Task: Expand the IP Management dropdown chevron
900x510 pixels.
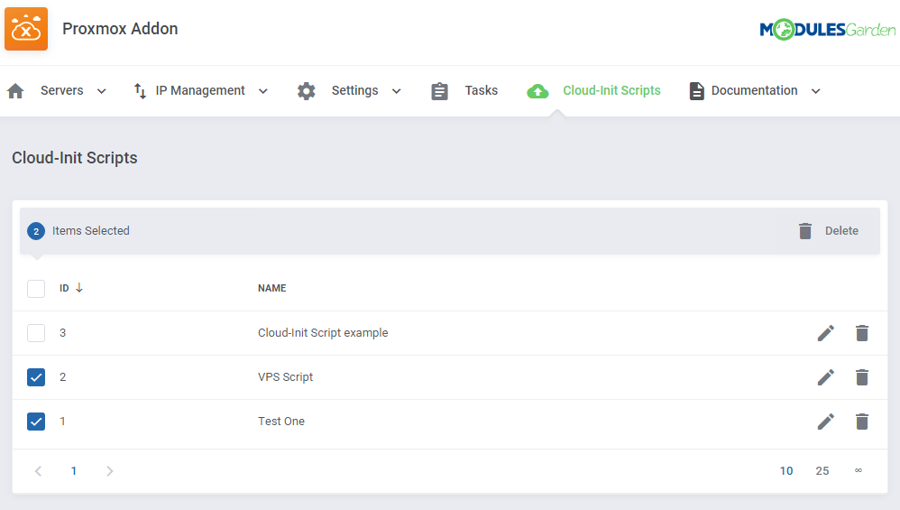Action: [263, 91]
